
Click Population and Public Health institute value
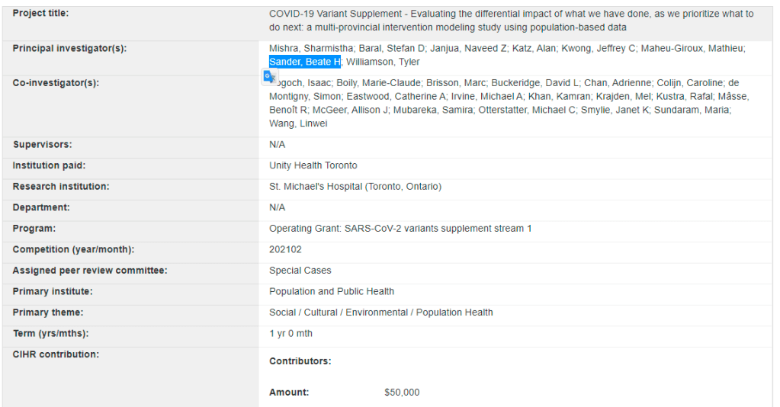(331, 291)
